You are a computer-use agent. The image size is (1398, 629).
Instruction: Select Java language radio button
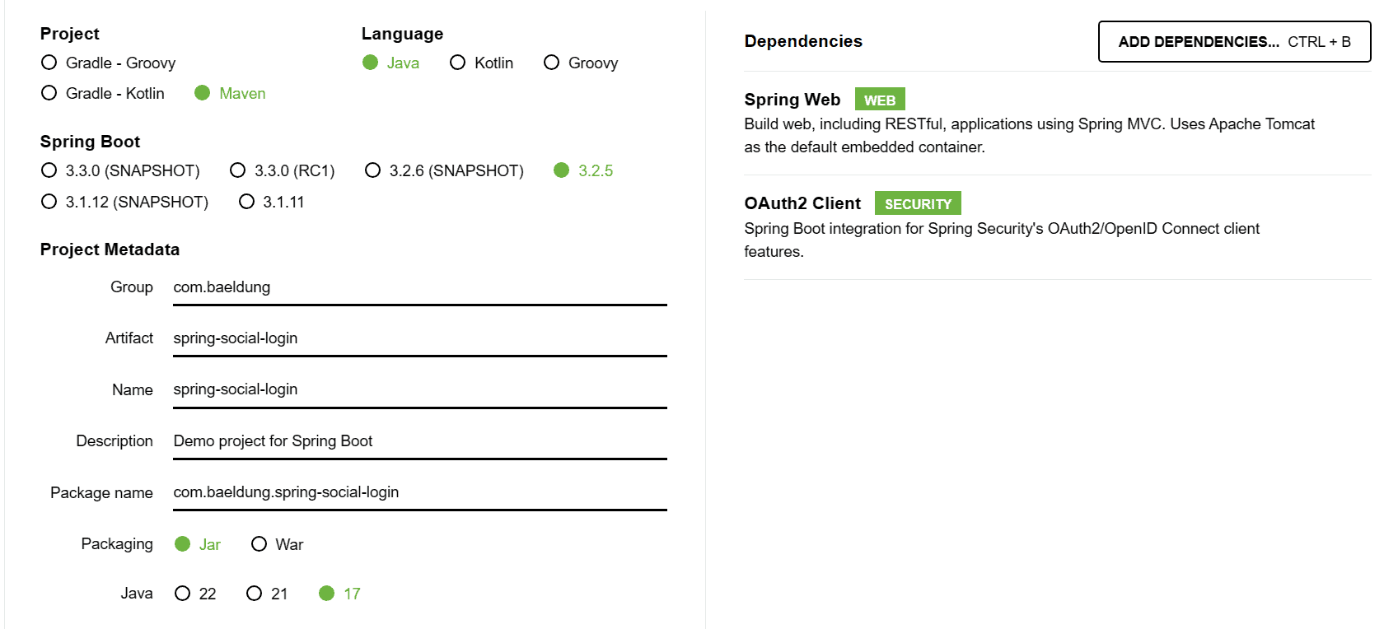tap(371, 63)
